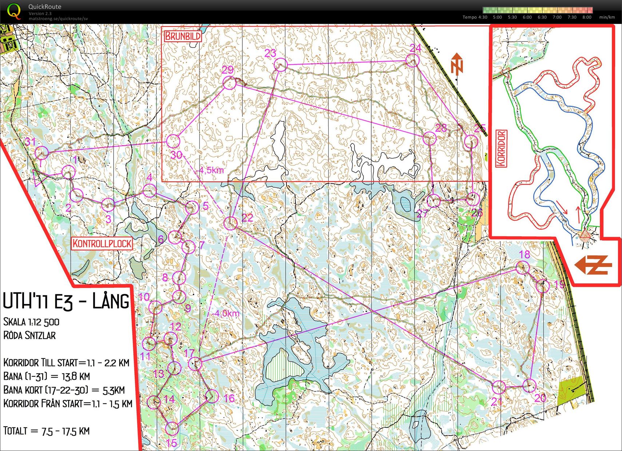Screen dimensions: 622x451
Task: Select the vertical Korridor label
Action: coord(502,149)
